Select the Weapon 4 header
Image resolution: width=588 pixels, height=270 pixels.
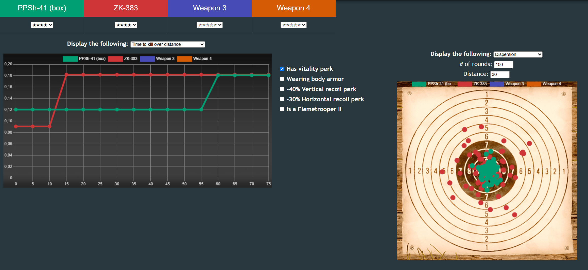coord(293,8)
